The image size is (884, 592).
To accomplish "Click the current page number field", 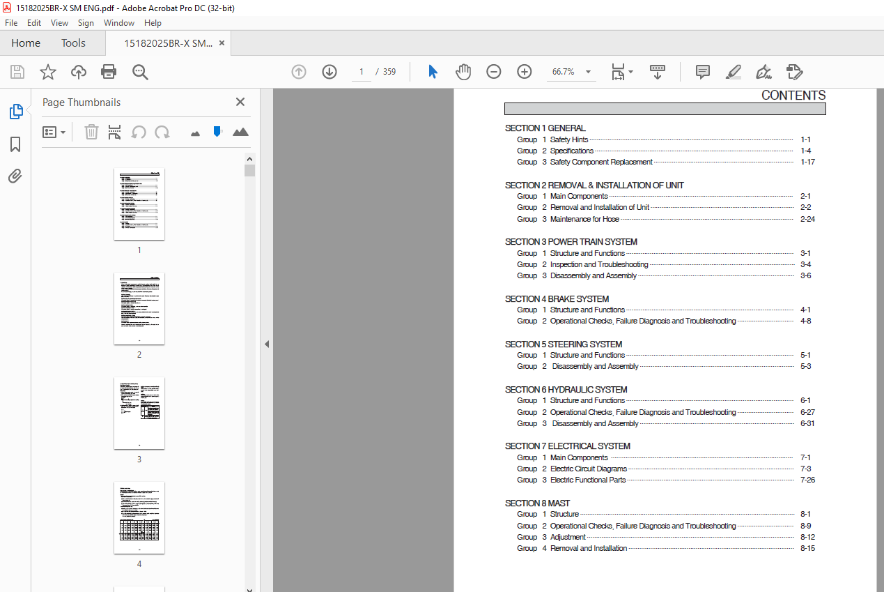I will [362, 72].
